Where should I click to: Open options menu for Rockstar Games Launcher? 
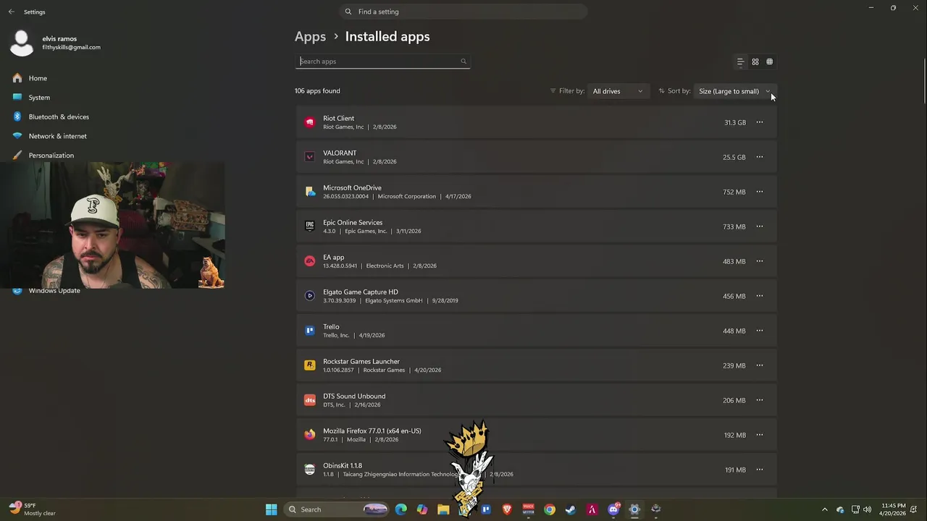[x=760, y=365]
